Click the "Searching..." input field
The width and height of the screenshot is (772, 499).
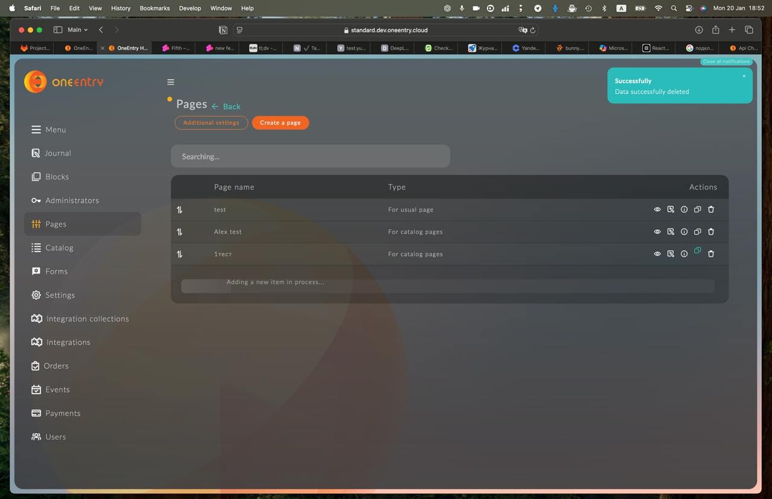click(x=311, y=156)
